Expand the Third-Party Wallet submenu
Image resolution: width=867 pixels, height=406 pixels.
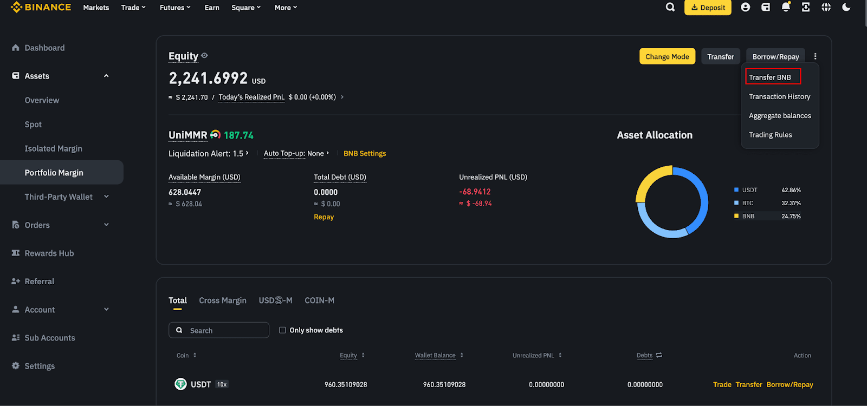[106, 197]
